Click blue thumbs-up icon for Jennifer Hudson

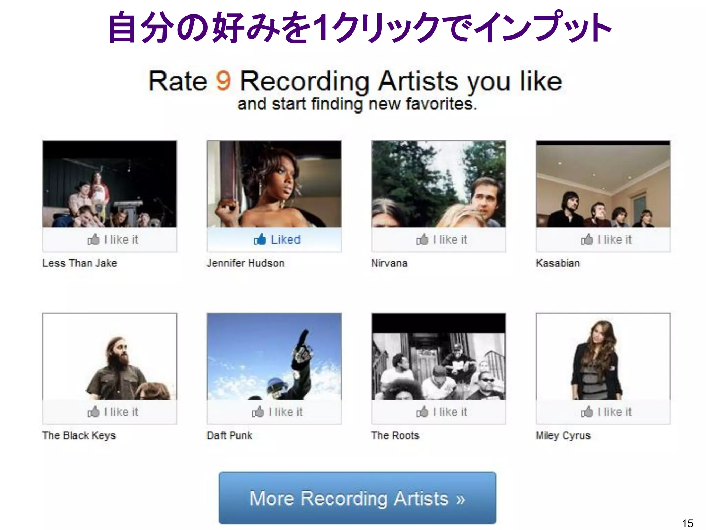coord(260,239)
